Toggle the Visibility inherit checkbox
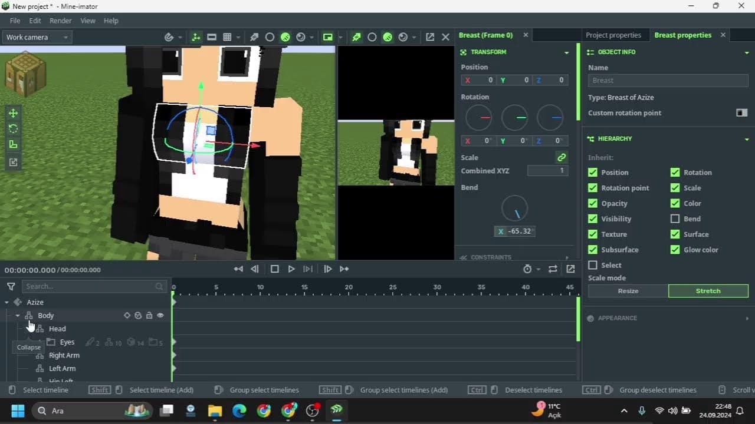Viewport: 755px width, 424px height. pos(593,218)
